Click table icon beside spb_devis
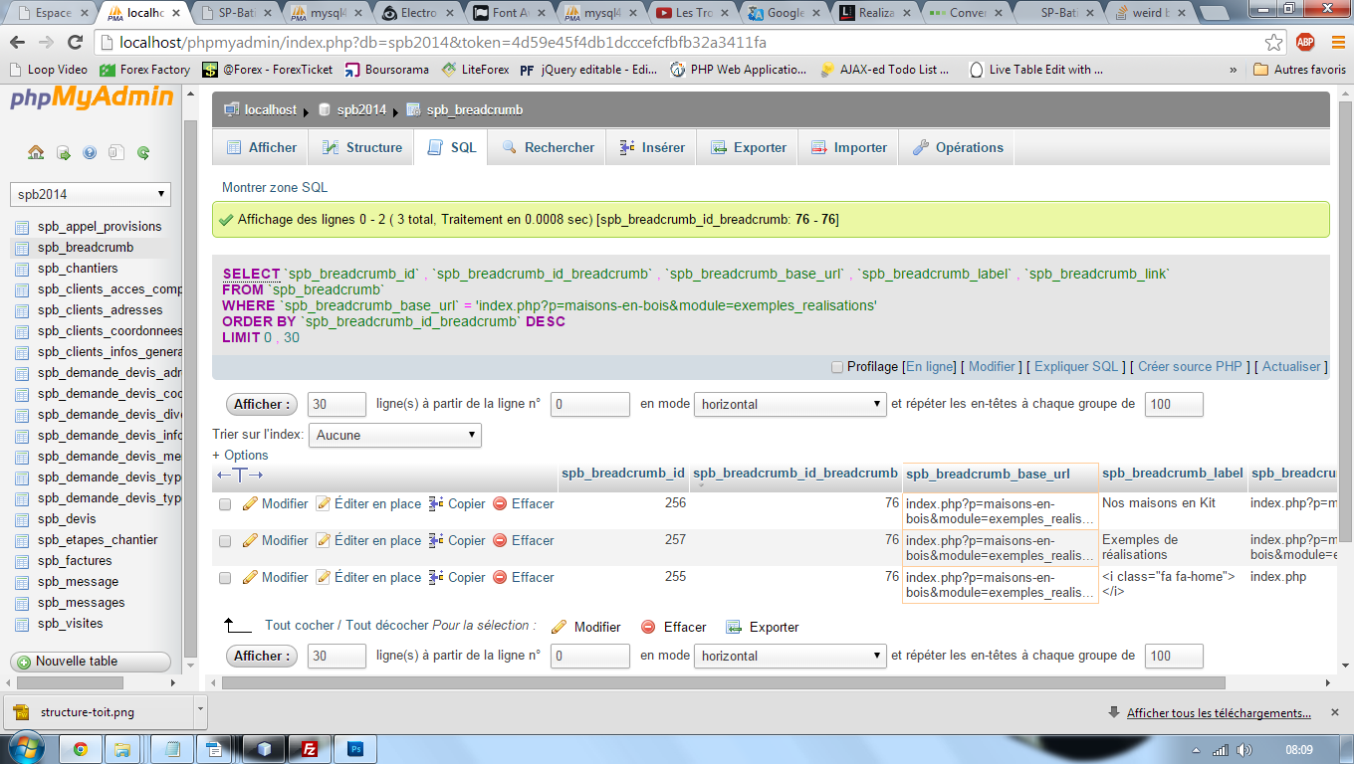 coord(22,519)
